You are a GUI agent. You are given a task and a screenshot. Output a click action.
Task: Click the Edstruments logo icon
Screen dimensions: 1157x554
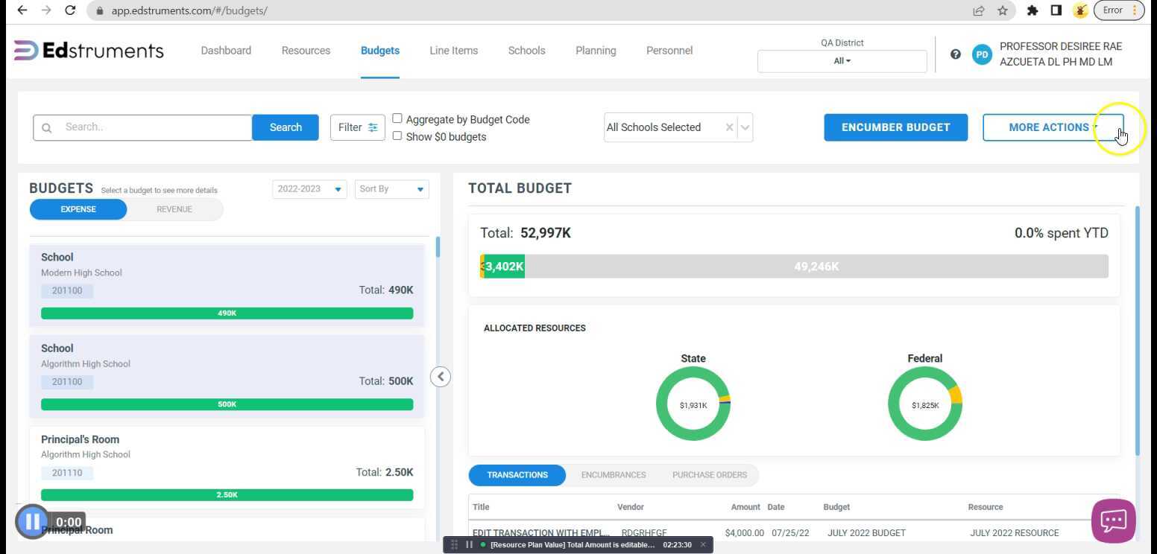click(25, 51)
